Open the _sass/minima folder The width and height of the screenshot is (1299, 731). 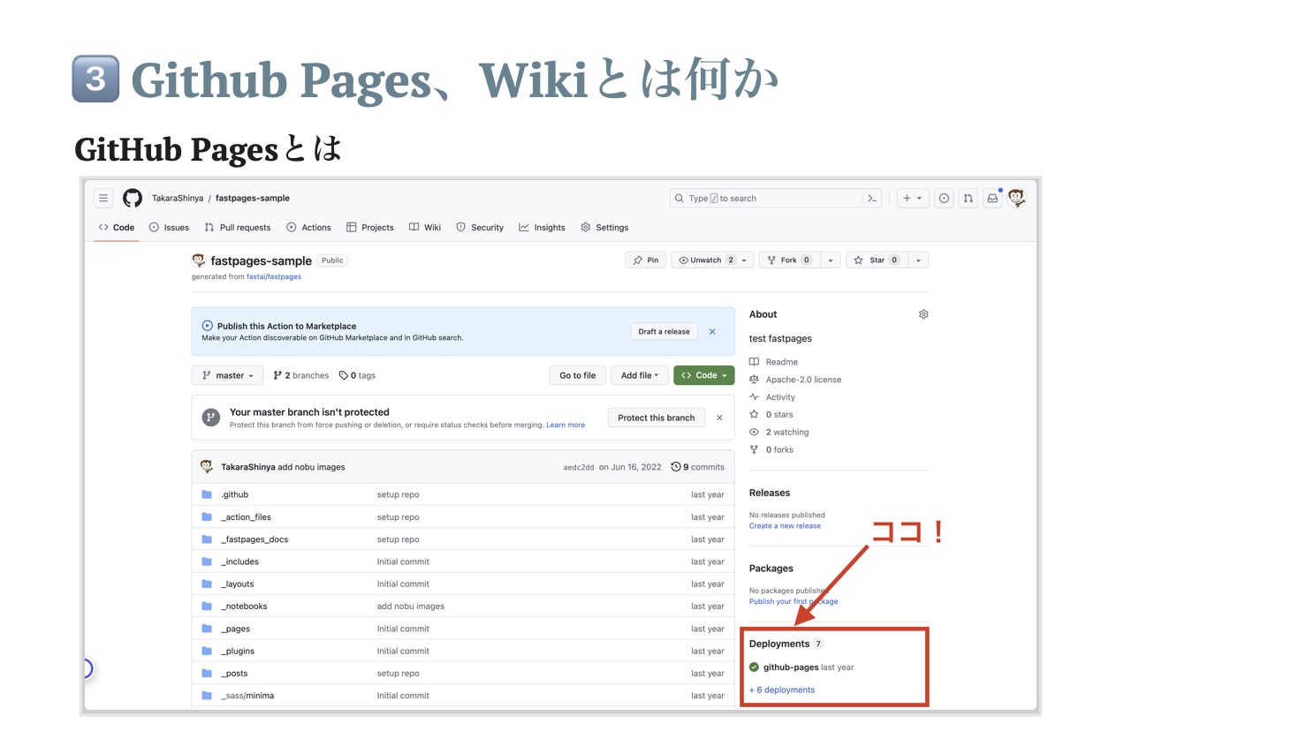pos(247,696)
